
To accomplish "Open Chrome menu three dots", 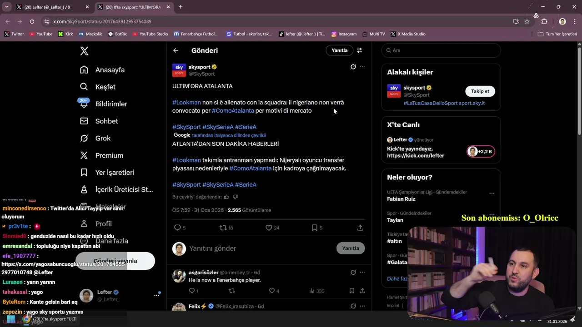I will 575,21.
